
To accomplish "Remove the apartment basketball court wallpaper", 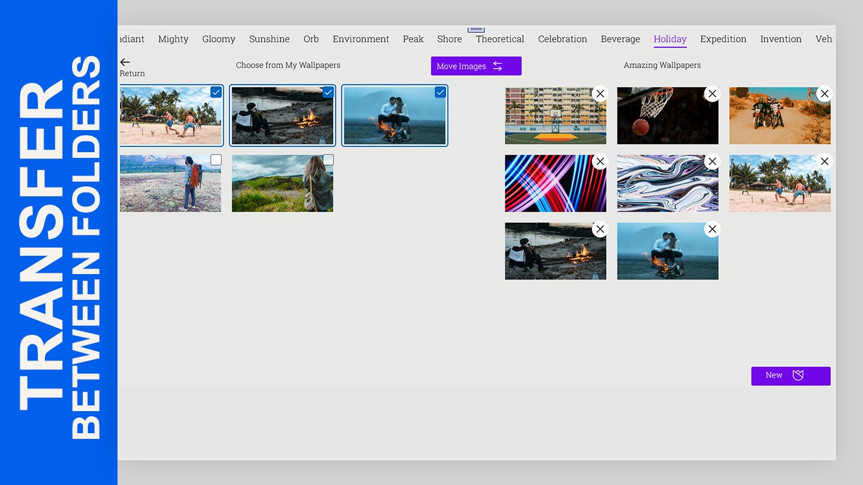I will pos(600,93).
